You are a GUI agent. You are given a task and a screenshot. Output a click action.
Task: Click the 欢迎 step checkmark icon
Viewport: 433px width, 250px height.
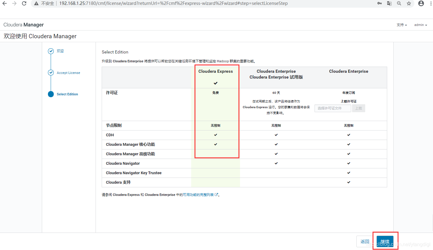51,51
